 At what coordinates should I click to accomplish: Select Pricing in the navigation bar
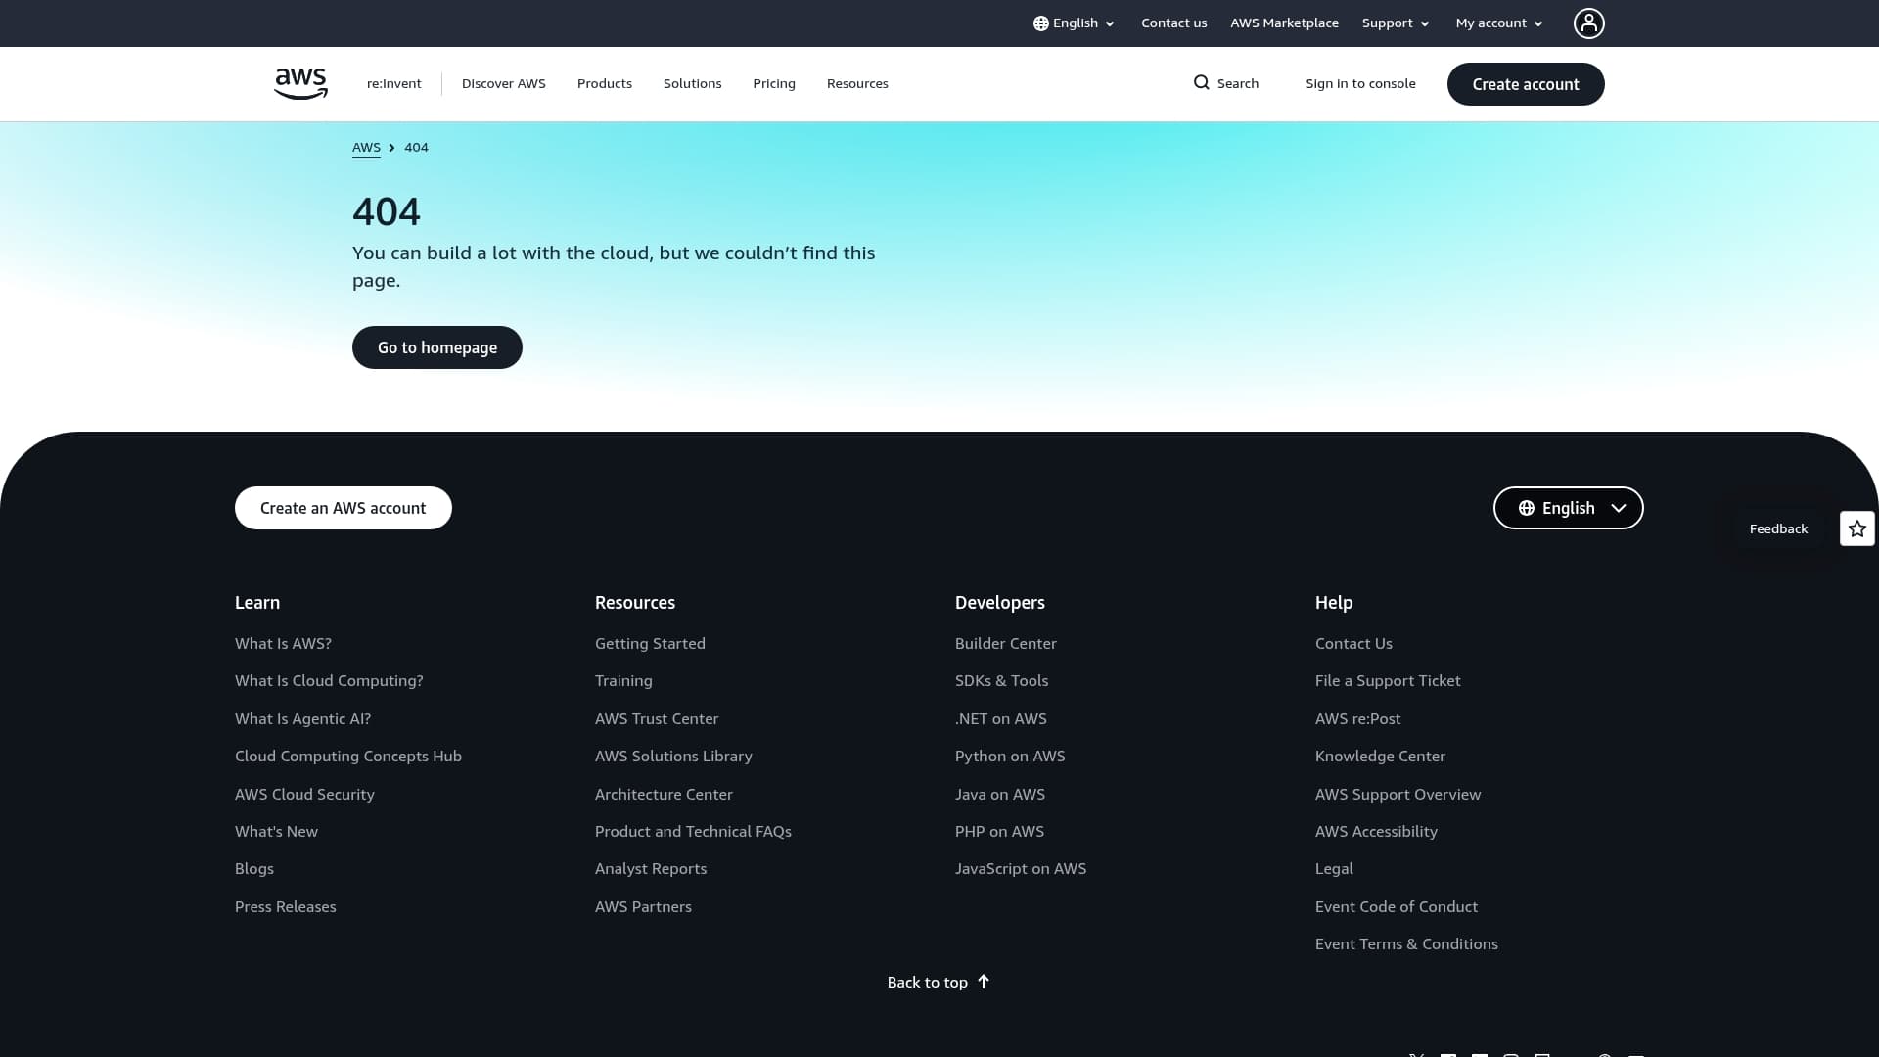click(774, 83)
